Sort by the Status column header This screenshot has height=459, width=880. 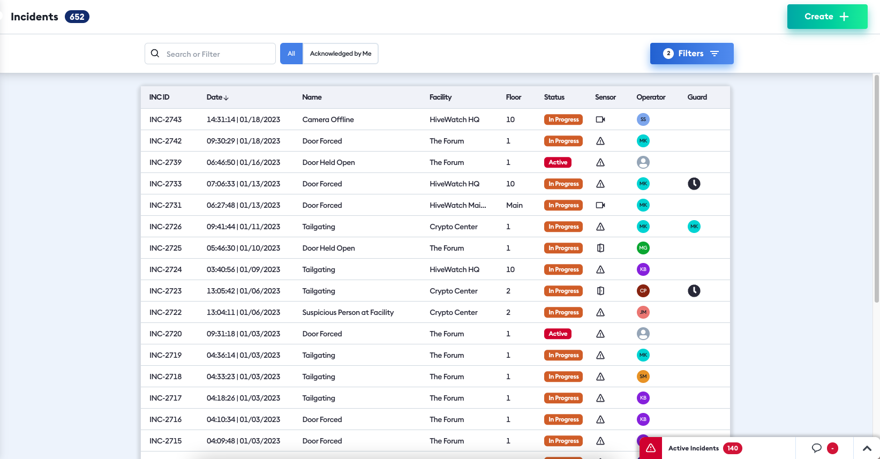click(x=554, y=97)
